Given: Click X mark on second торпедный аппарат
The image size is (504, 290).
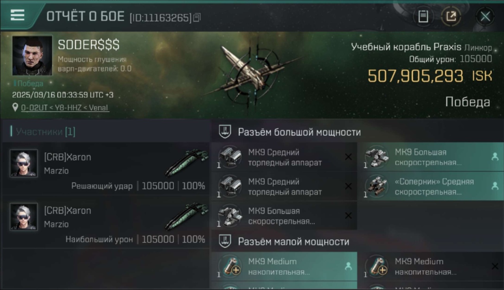Looking at the screenshot, I should coord(348,186).
